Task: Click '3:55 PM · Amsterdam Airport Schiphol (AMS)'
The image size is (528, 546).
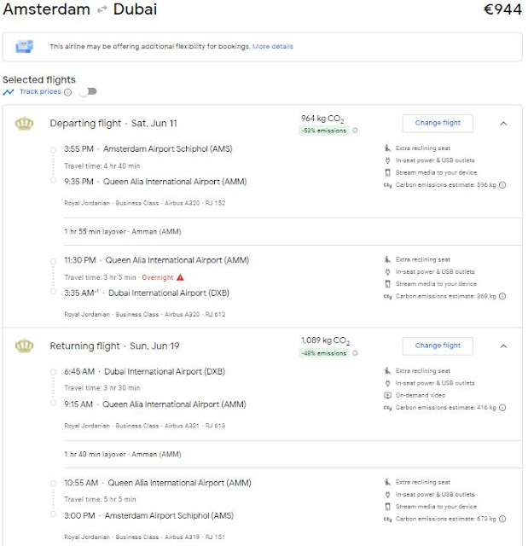Action: tap(148, 149)
